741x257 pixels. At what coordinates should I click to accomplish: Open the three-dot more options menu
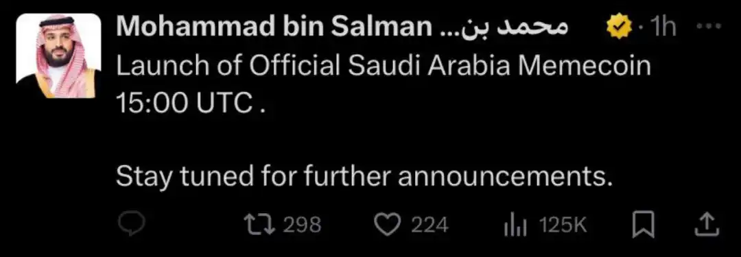coord(711,27)
